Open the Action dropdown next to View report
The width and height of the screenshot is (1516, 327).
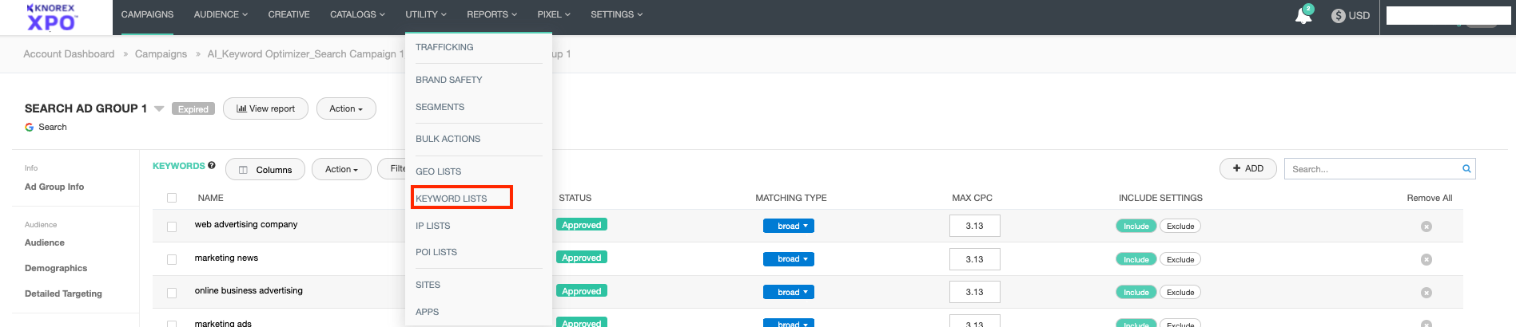click(346, 108)
